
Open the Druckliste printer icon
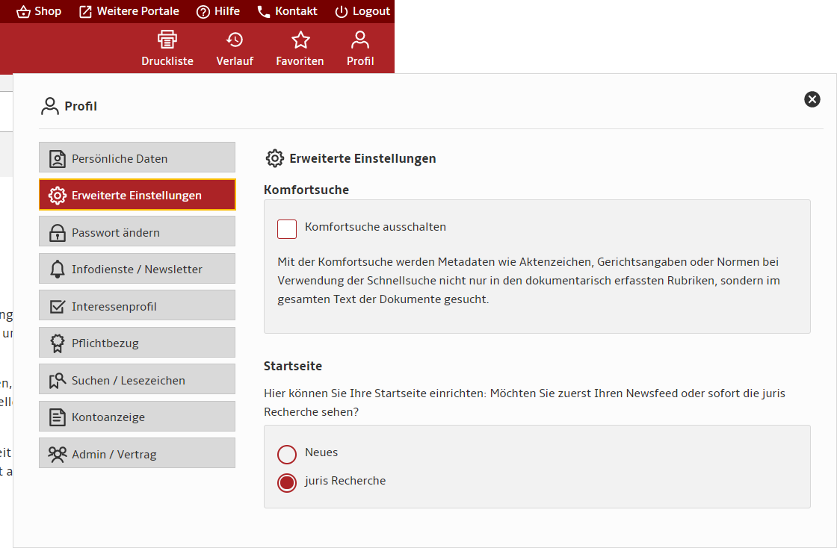pyautogui.click(x=167, y=40)
